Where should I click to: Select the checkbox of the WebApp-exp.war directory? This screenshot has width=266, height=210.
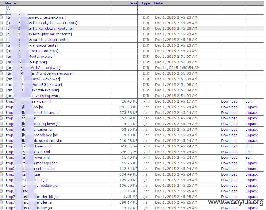click(1, 68)
